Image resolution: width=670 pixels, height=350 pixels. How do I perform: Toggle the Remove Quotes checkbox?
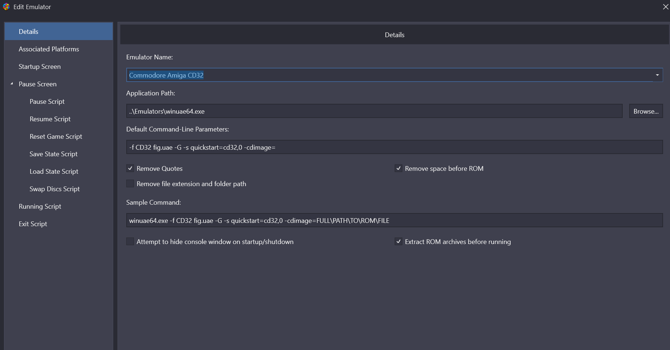pyautogui.click(x=130, y=168)
